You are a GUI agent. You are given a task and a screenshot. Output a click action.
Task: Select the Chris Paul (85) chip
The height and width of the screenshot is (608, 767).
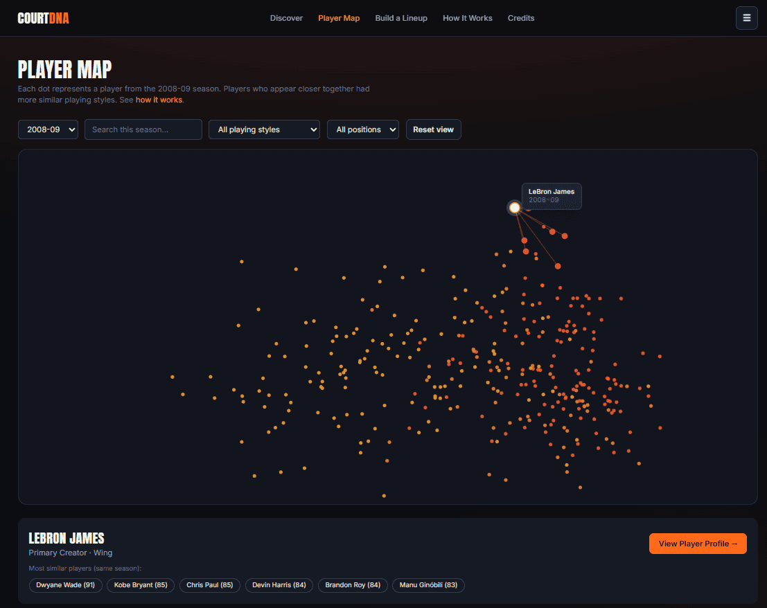pyautogui.click(x=210, y=585)
